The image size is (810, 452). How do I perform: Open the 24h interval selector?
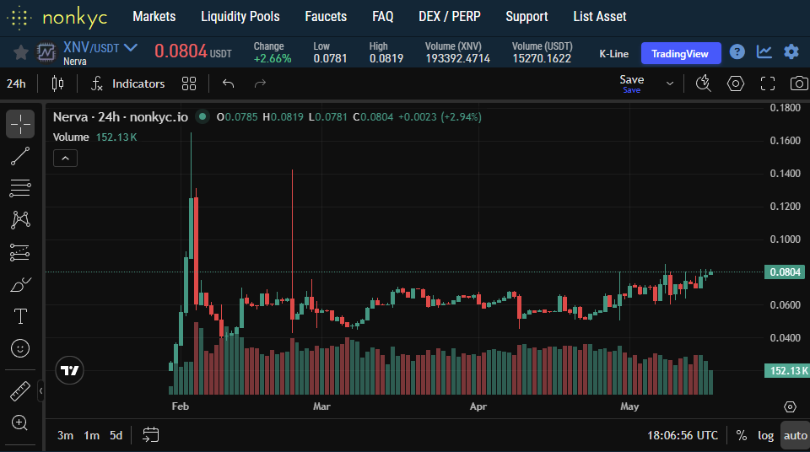click(16, 83)
